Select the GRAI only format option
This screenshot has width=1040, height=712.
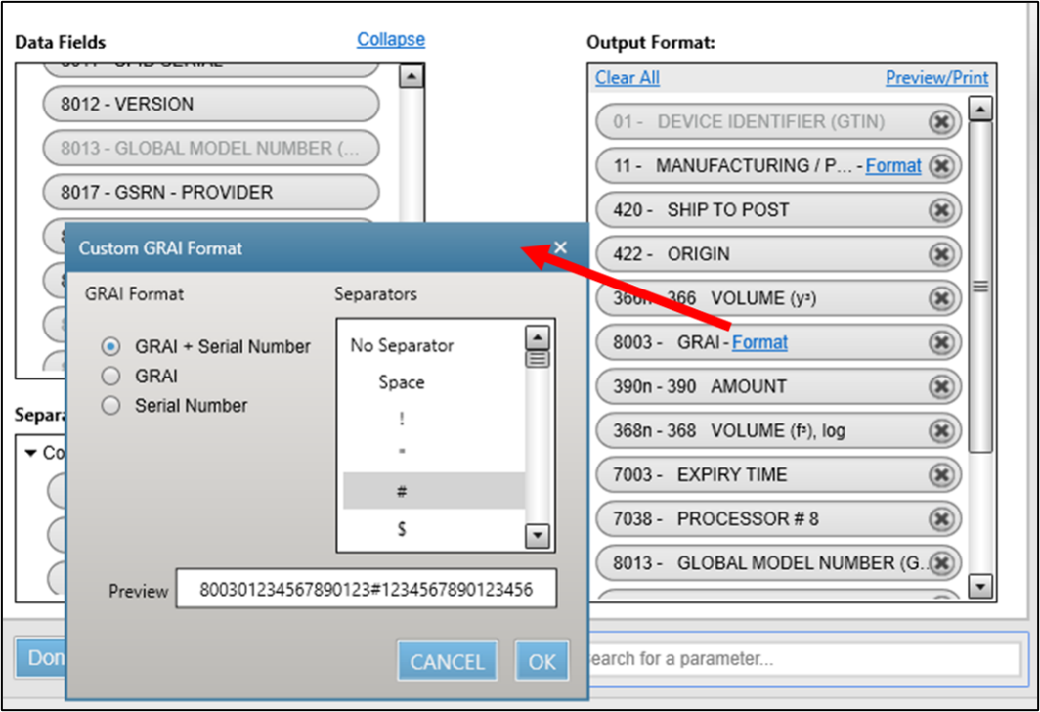click(x=110, y=377)
